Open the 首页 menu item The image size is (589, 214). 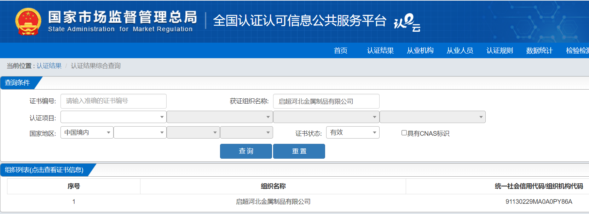pyautogui.click(x=341, y=50)
